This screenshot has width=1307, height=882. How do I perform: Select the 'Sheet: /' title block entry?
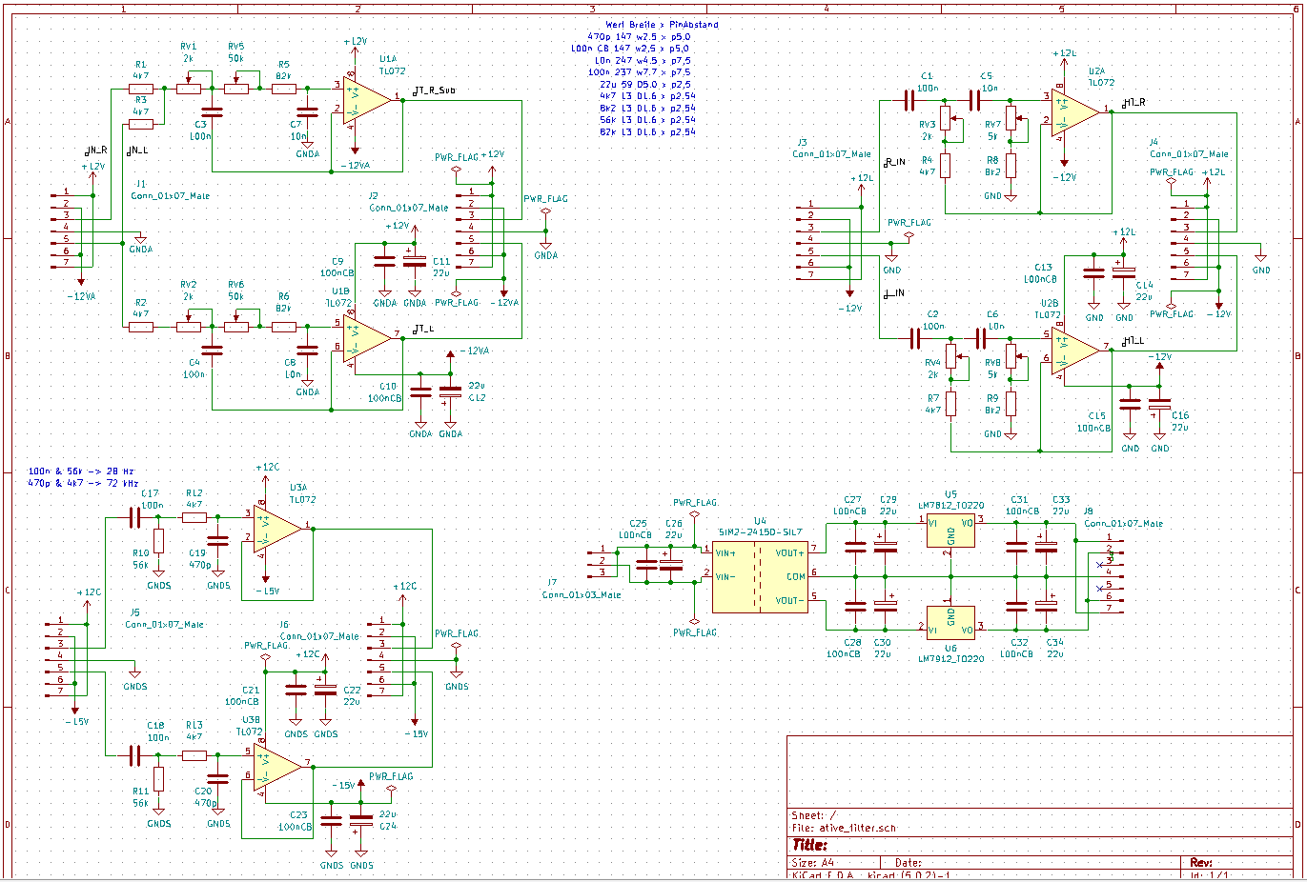pos(814,815)
